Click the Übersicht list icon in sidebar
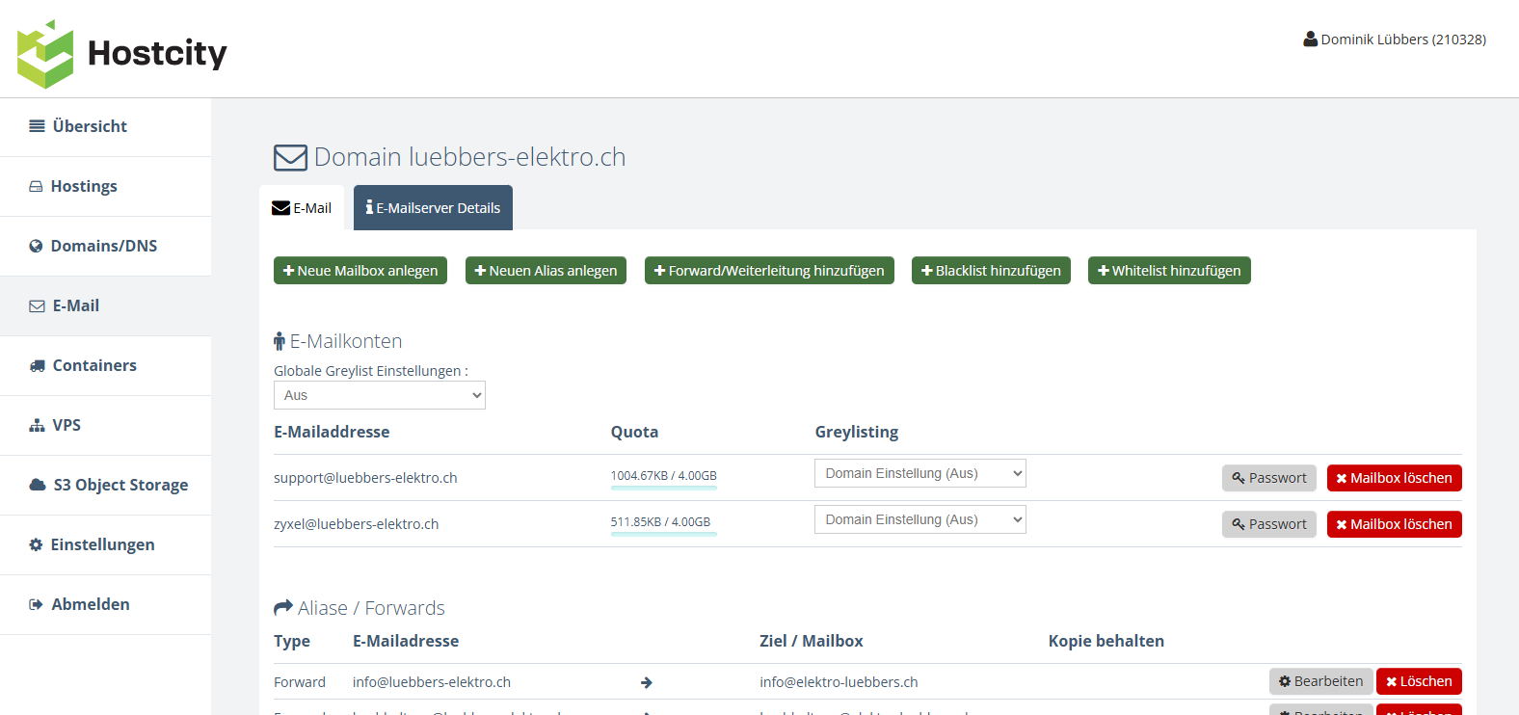 (37, 126)
